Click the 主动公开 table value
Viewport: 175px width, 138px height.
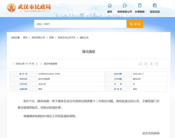(42, 84)
